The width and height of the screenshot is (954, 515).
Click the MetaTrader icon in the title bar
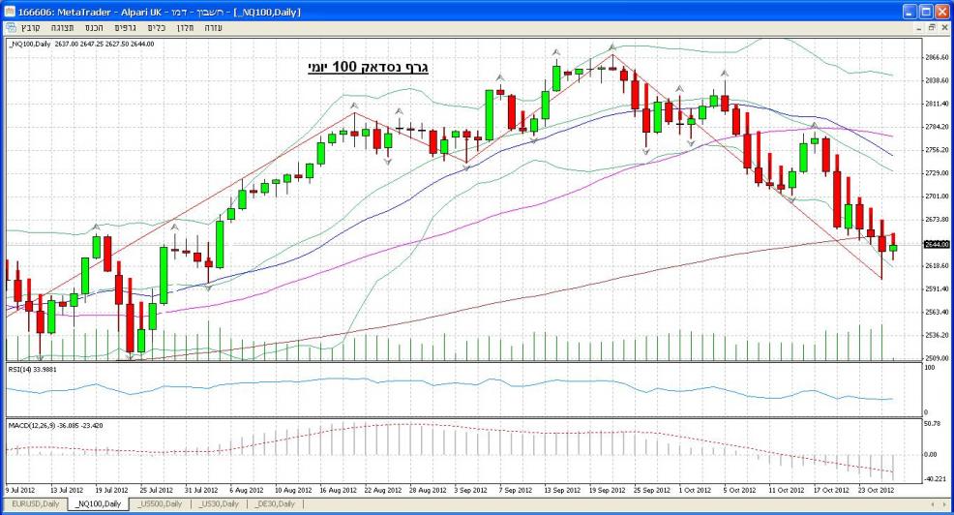point(11,11)
